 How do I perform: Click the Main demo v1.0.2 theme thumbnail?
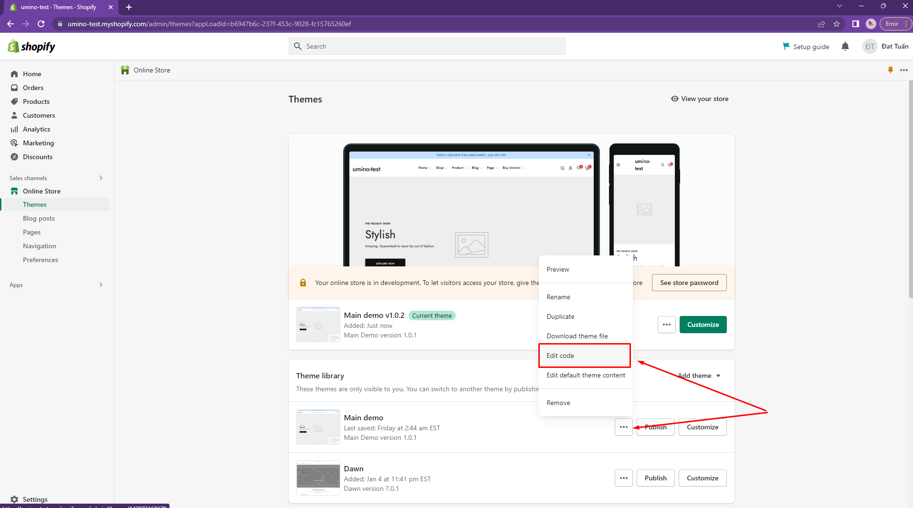coord(318,325)
